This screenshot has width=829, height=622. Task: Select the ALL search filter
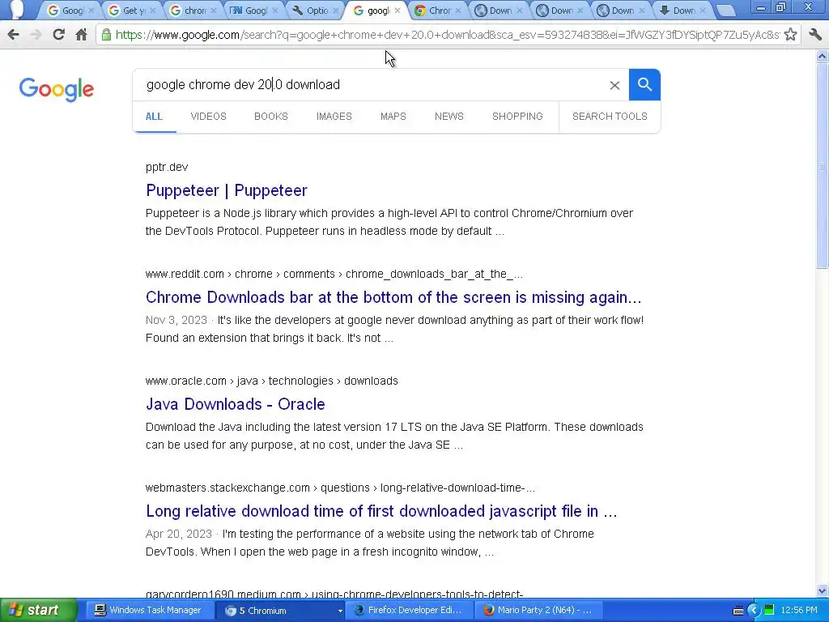154,117
